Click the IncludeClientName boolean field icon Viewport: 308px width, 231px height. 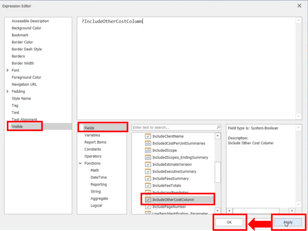point(148,136)
